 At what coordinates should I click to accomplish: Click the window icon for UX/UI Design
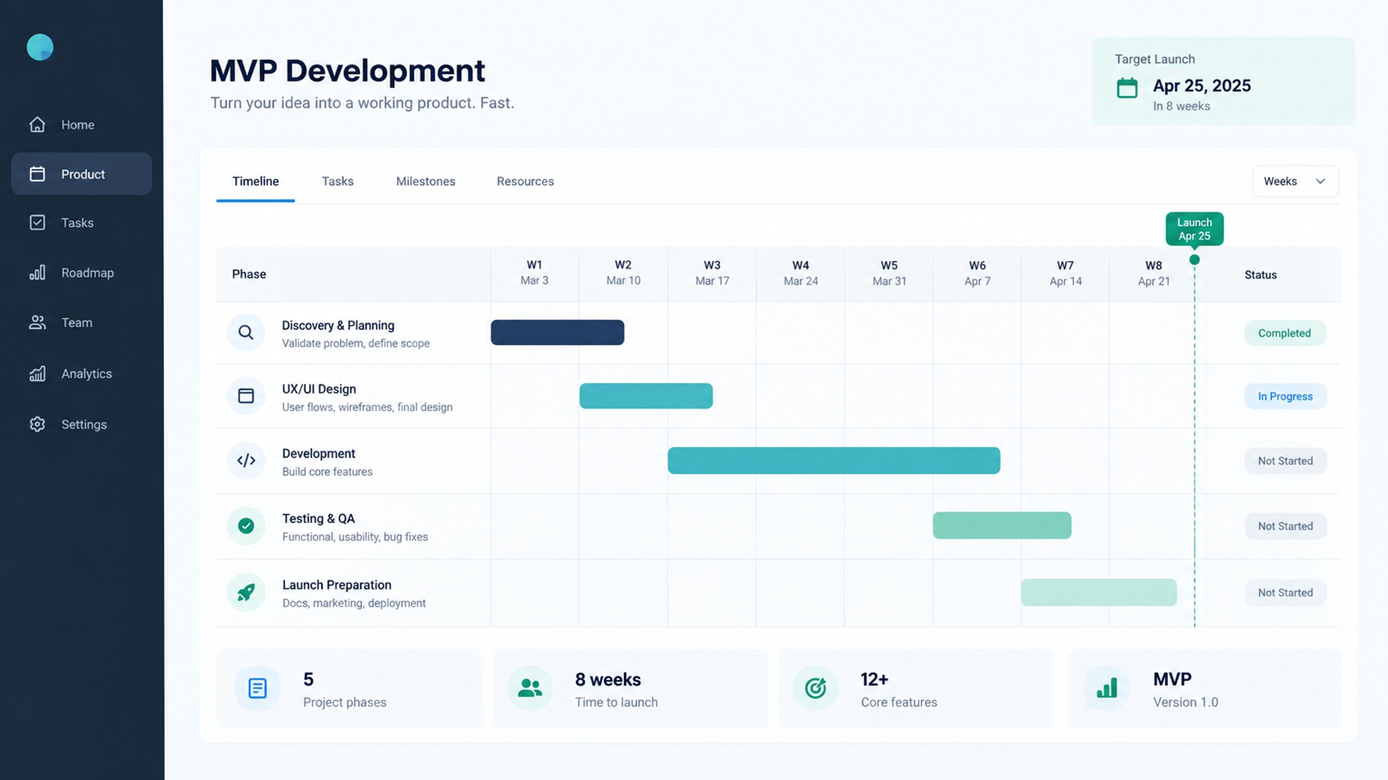[x=246, y=396]
